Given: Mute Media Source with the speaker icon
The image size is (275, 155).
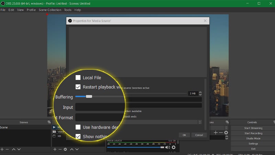Looking at the screenshot, I should click(167, 147).
